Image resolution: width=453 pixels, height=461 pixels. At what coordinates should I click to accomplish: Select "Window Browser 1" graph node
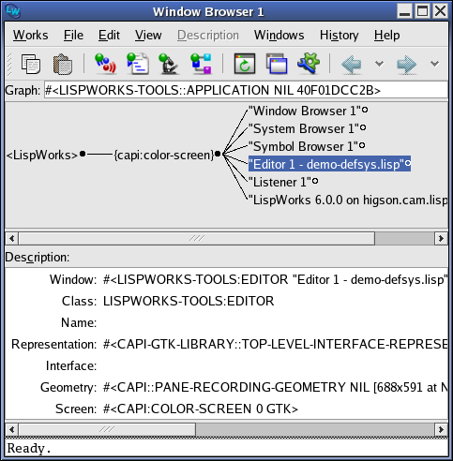(x=305, y=111)
